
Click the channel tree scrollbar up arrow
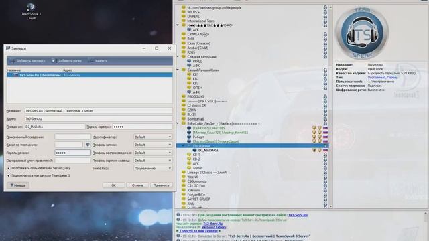[330, 7]
